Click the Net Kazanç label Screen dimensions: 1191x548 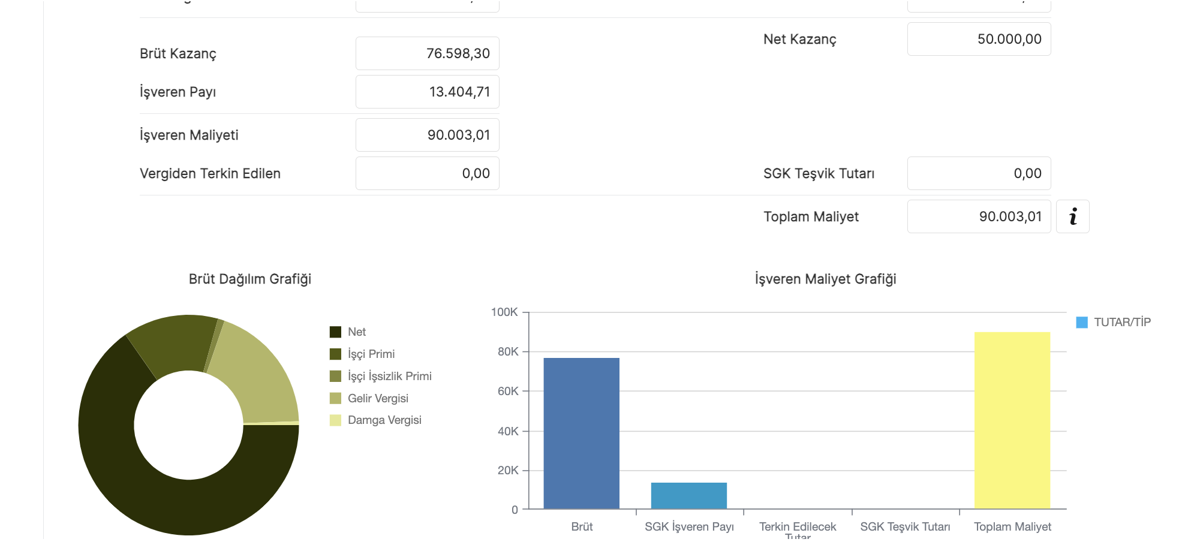click(x=799, y=39)
